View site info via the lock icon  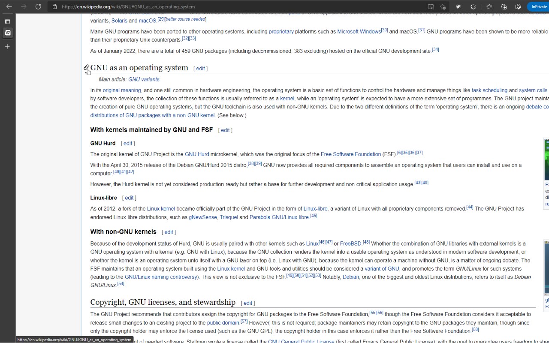(x=54, y=6)
